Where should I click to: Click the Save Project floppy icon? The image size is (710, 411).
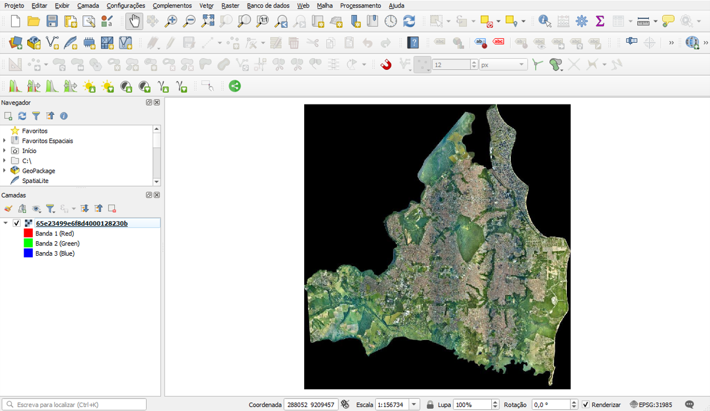[52, 21]
